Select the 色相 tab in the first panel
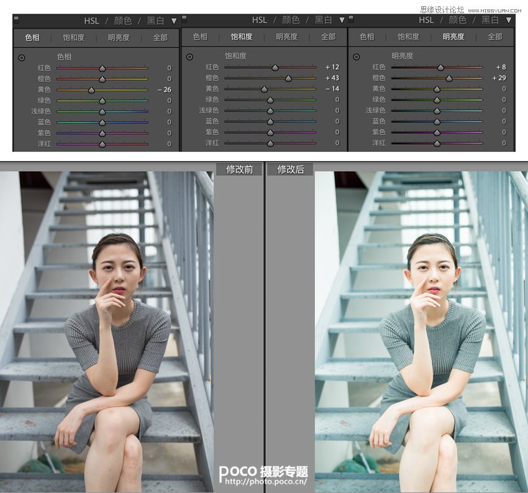This screenshot has height=493, width=528. 32,37
